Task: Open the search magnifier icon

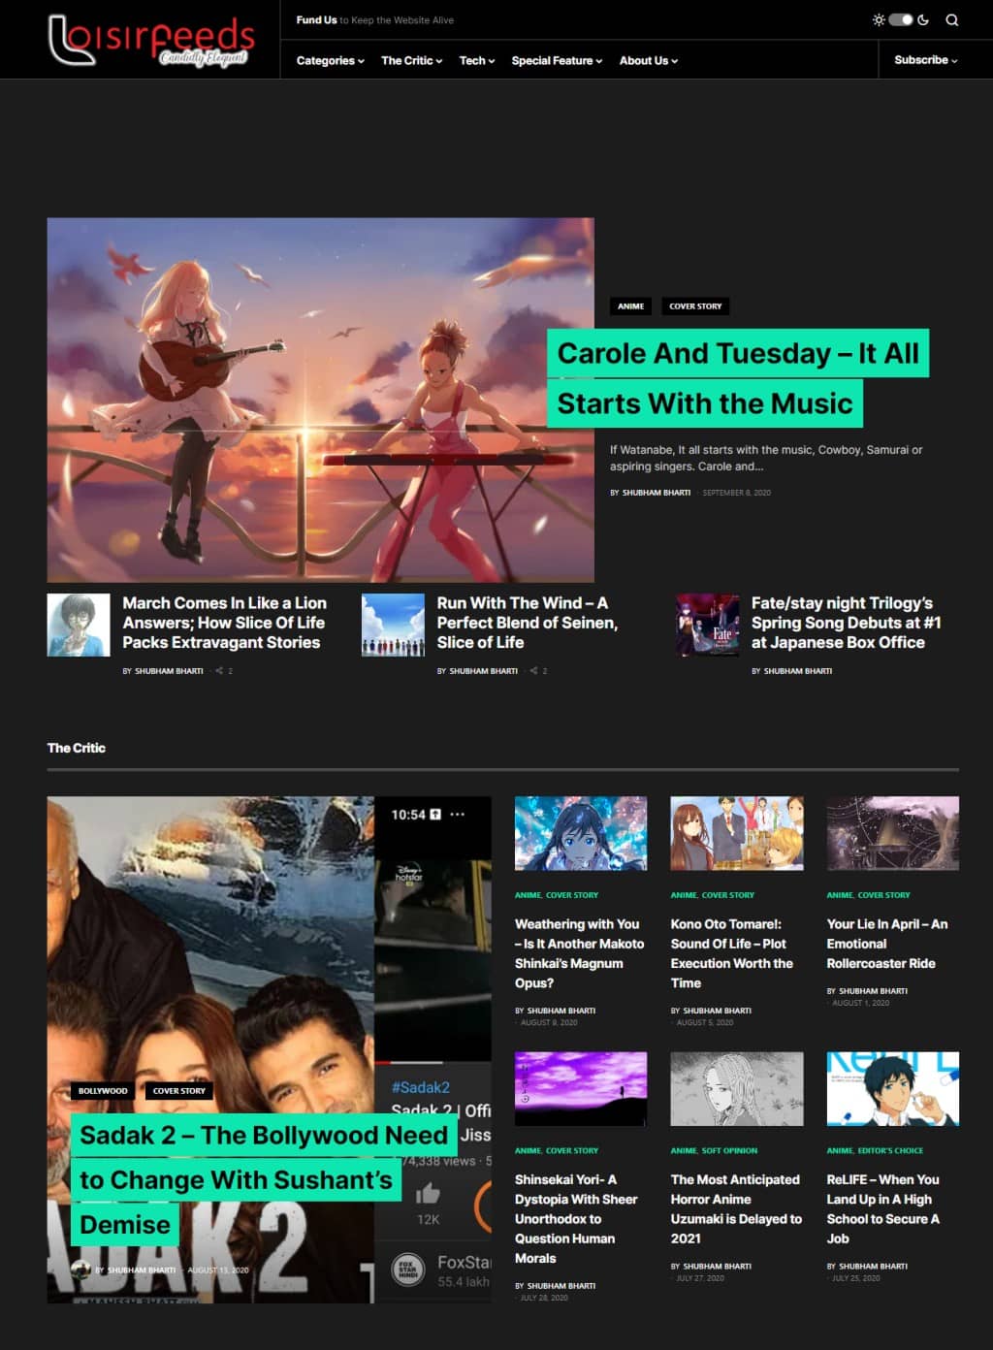Action: tap(952, 19)
